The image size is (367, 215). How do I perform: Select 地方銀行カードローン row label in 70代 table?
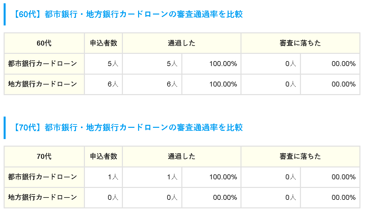[x=43, y=197]
